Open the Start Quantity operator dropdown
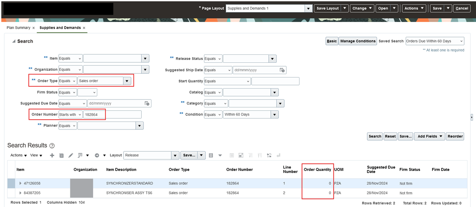This screenshot has height=207, width=476. coord(227,81)
